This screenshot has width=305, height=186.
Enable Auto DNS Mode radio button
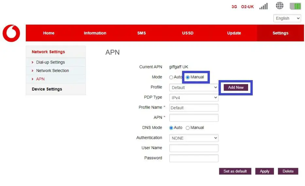[171, 128]
